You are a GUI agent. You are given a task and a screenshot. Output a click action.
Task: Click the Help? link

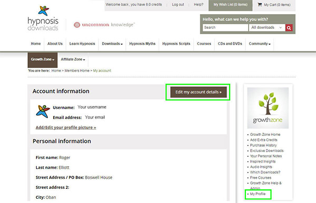[x=199, y=4]
